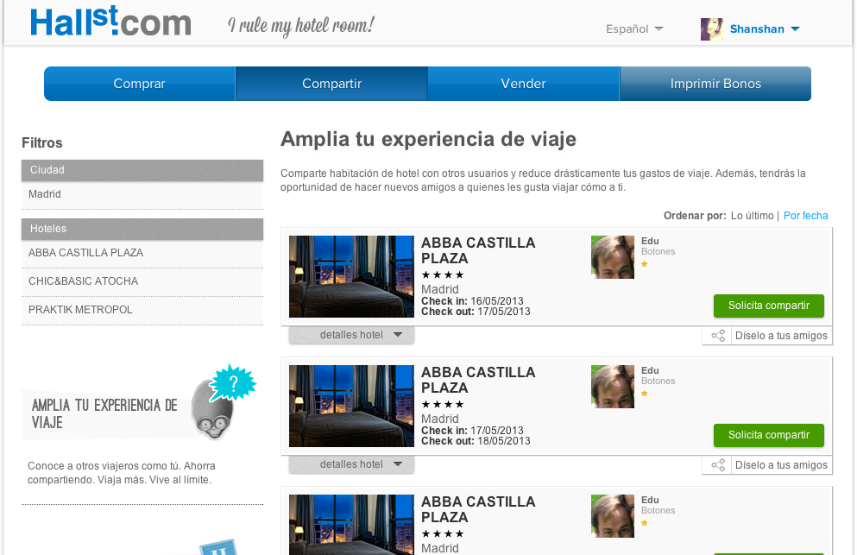The width and height of the screenshot is (857, 555).
Task: Select the Compartir tab
Action: pos(331,84)
